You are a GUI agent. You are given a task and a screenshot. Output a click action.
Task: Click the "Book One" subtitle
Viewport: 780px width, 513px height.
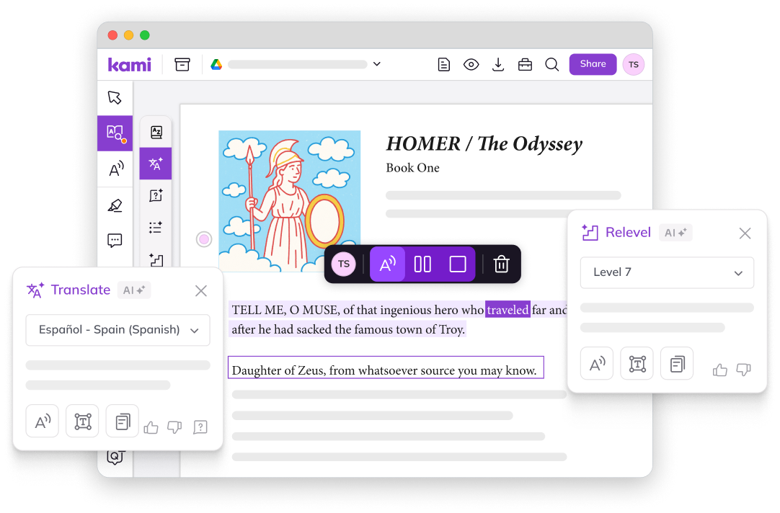(413, 168)
